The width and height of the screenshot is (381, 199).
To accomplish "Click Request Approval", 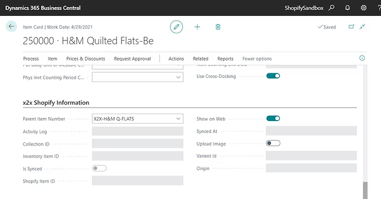I will 132,58.
